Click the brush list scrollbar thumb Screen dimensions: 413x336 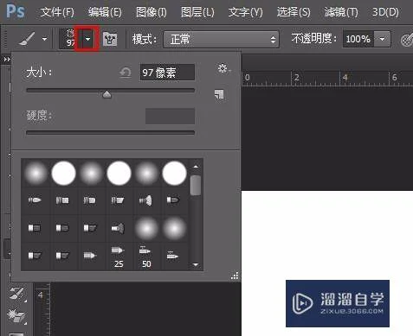(x=196, y=185)
